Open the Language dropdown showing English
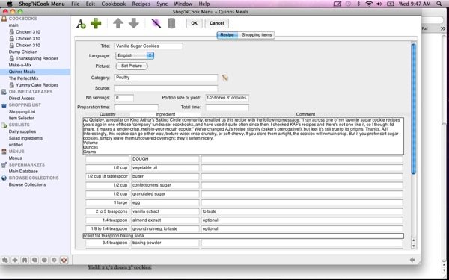Viewport: 449px width, 280px height. point(135,55)
